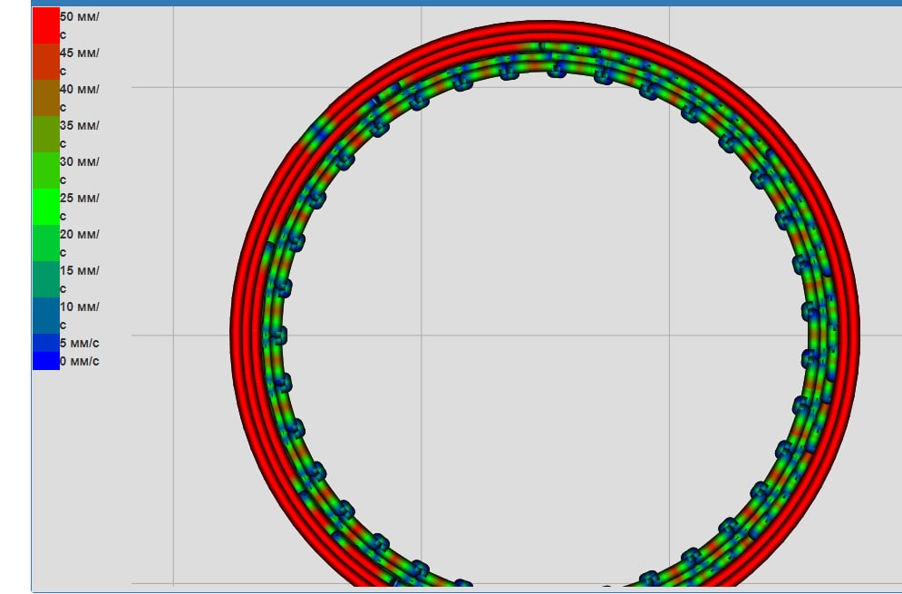Select the '50 мм/с' legend label
This screenshot has height=594, width=902.
(x=80, y=25)
